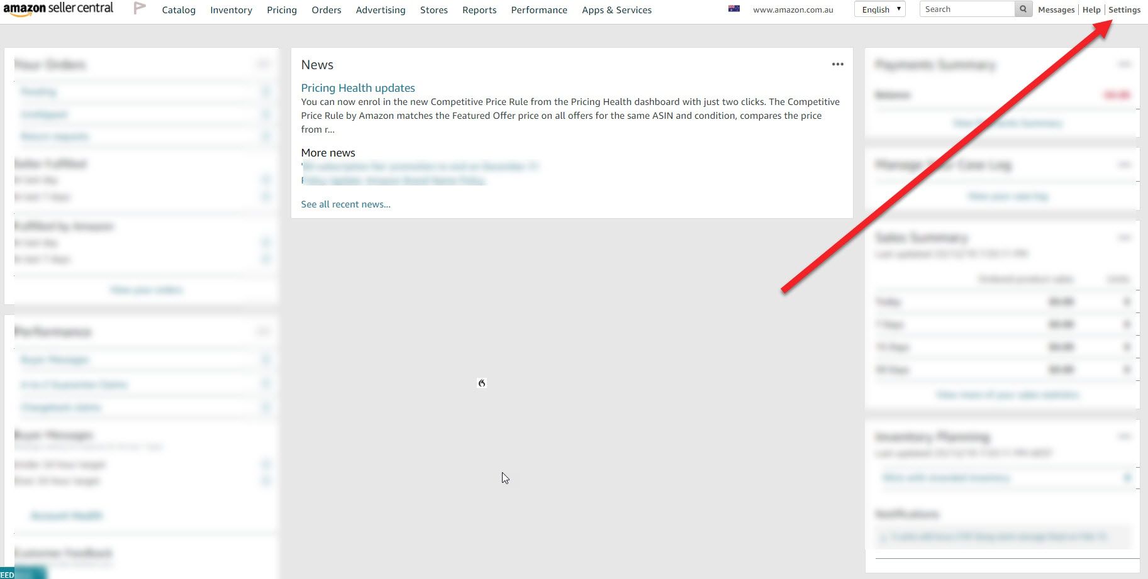Open the Reports menu

coord(479,10)
